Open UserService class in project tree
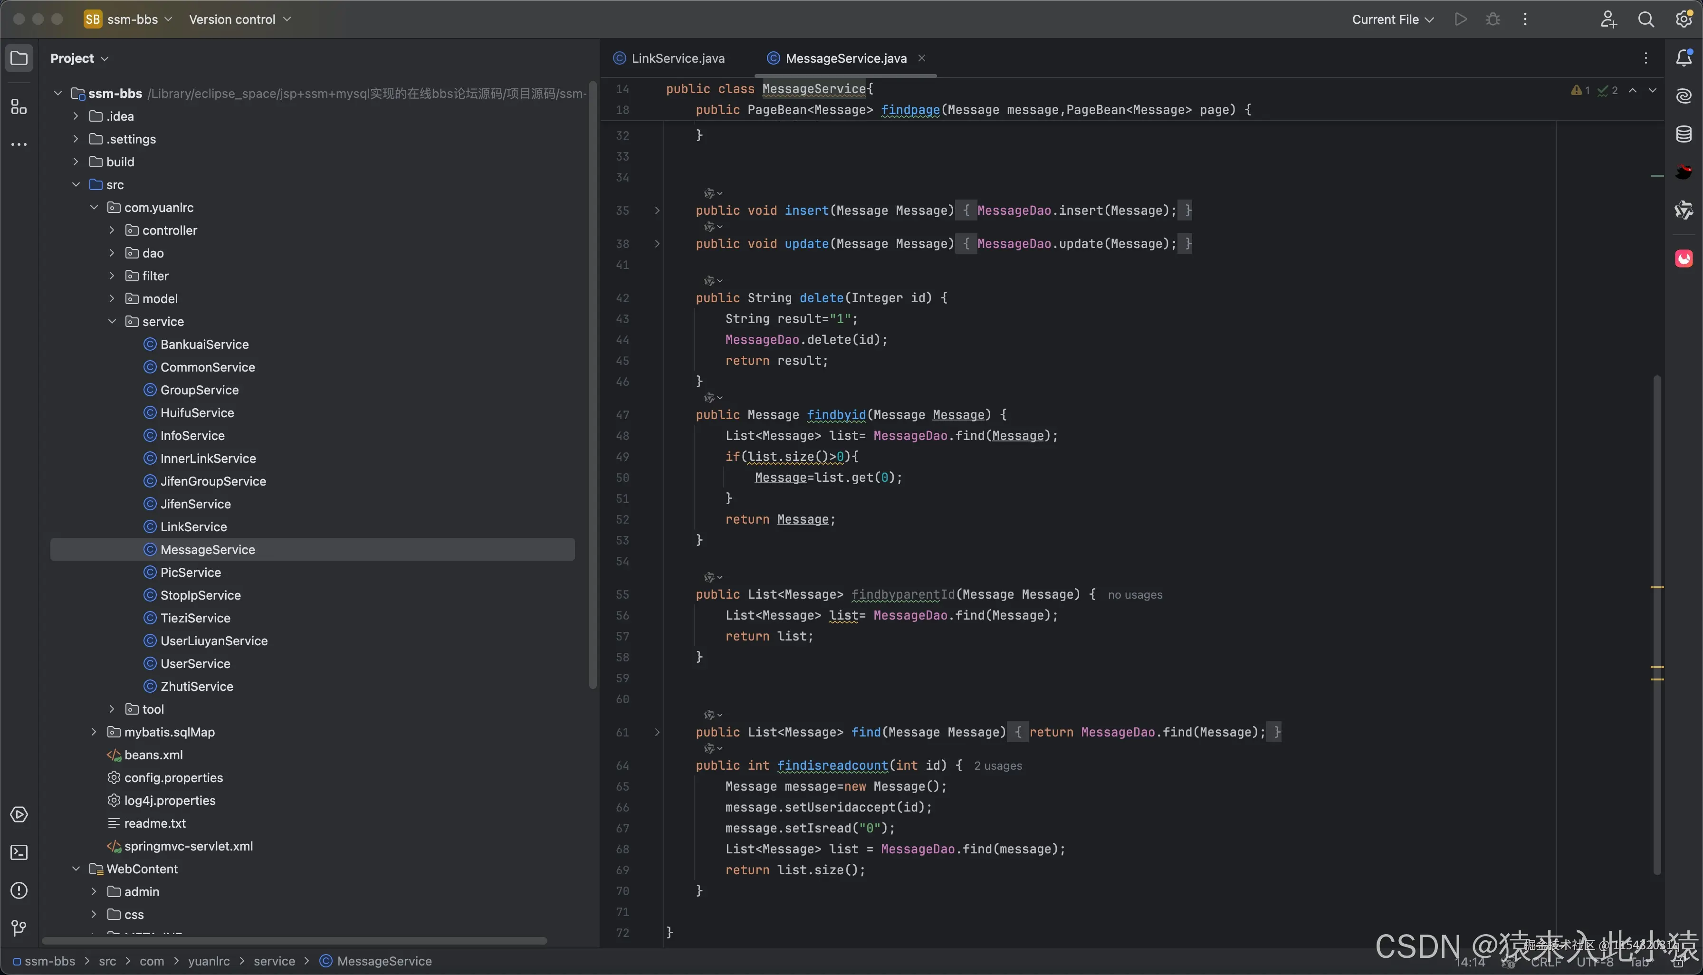This screenshot has width=1703, height=975. (195, 664)
